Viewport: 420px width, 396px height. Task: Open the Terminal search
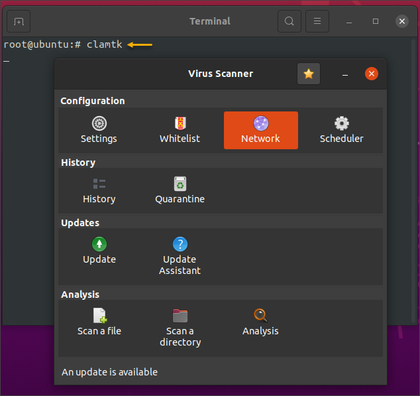coord(289,21)
